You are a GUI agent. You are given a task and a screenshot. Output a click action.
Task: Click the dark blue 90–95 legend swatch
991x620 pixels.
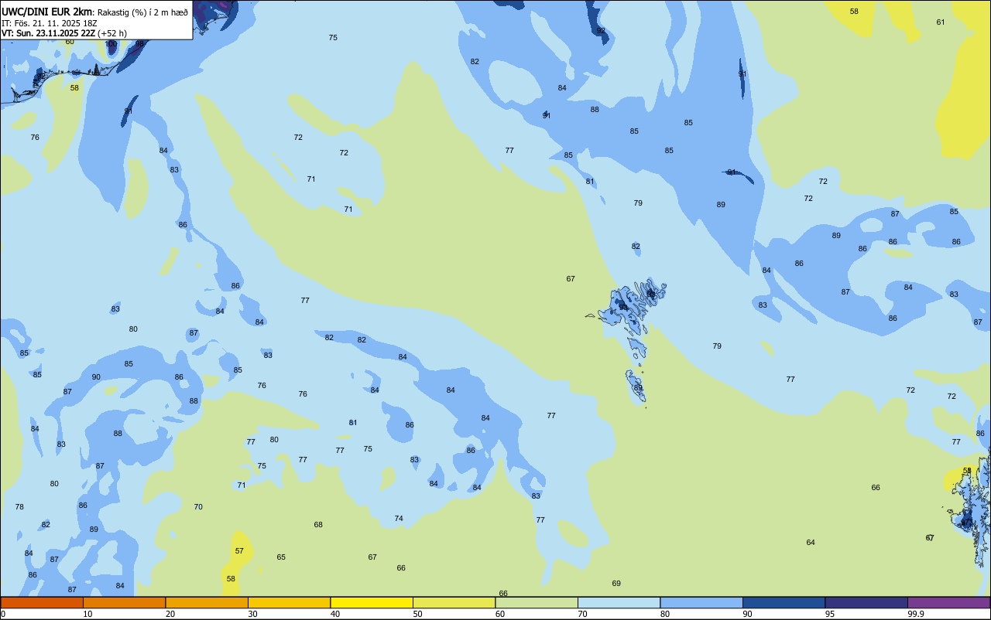tap(784, 602)
